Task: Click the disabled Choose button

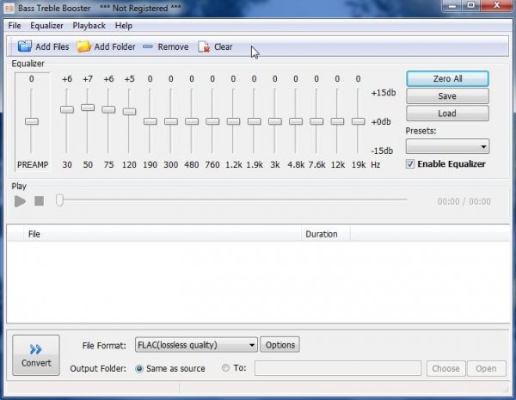Action: click(445, 368)
